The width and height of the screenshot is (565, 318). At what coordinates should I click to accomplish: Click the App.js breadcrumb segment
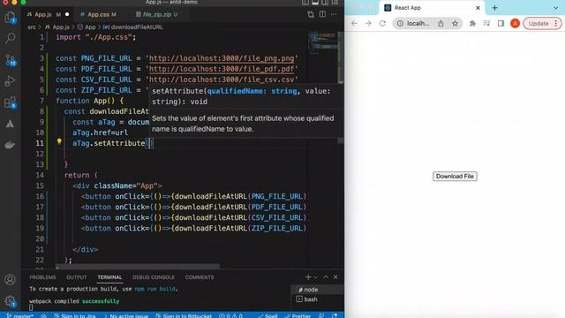[57, 27]
